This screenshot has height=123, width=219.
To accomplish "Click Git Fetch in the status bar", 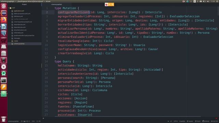I will point(198,121).
